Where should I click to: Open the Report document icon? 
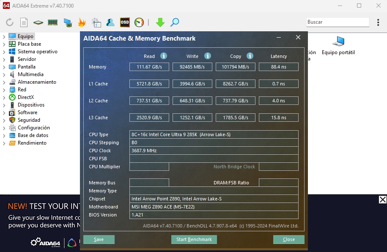coord(24,22)
